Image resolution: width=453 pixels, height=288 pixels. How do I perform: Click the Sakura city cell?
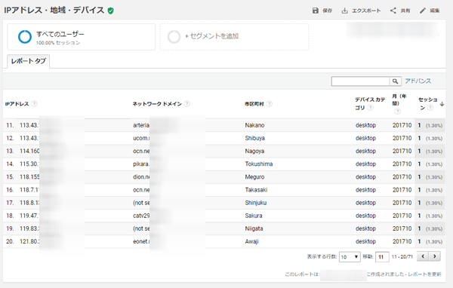pyautogui.click(x=254, y=216)
